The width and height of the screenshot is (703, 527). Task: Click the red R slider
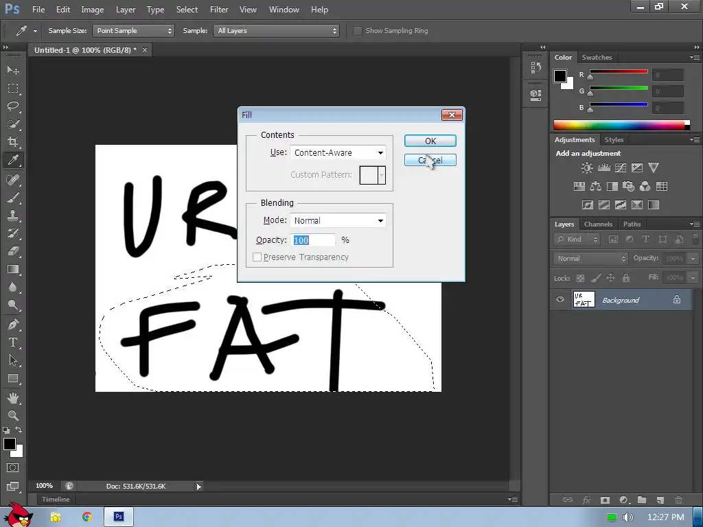tap(619, 71)
